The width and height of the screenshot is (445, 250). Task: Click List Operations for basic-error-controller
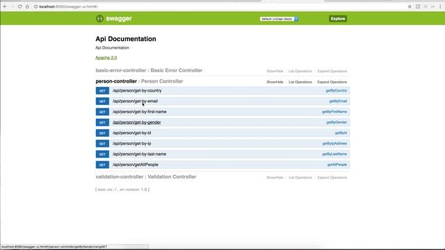point(300,71)
